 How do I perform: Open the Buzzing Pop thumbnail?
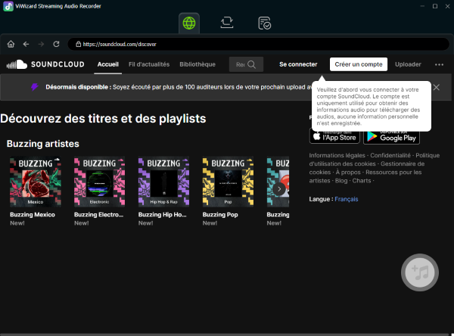[228, 182]
